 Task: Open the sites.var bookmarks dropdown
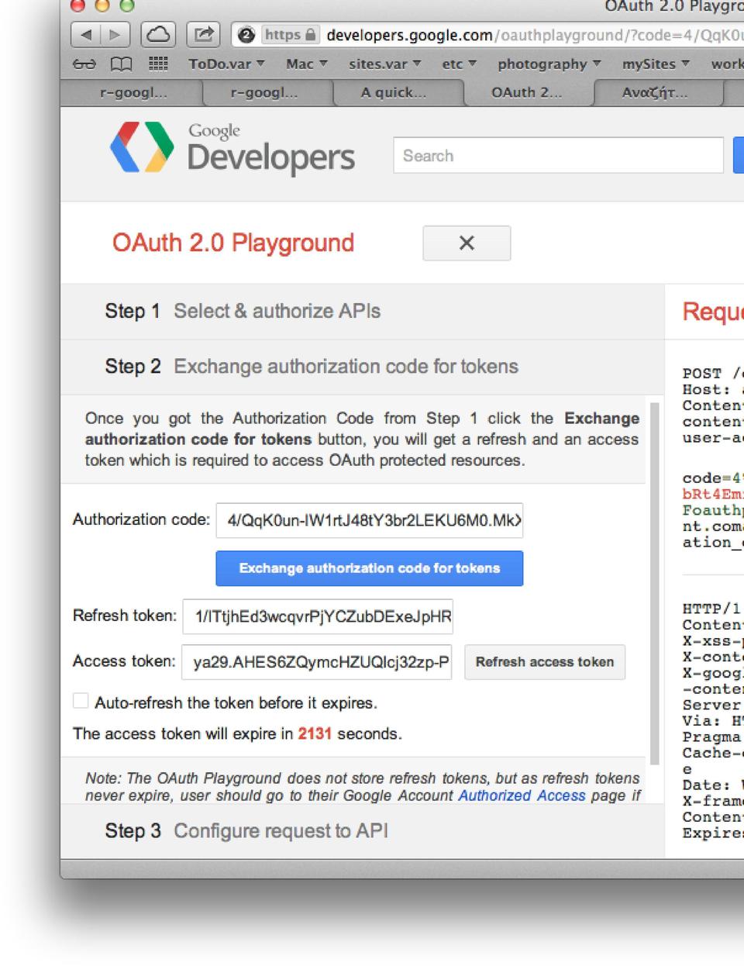pyautogui.click(x=384, y=64)
